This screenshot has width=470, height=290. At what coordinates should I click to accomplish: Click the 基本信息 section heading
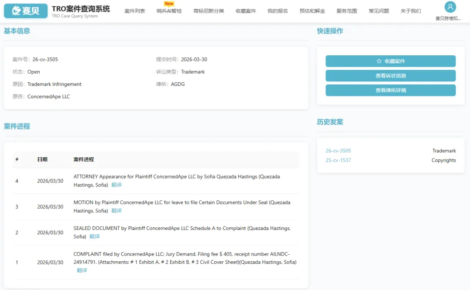[17, 31]
